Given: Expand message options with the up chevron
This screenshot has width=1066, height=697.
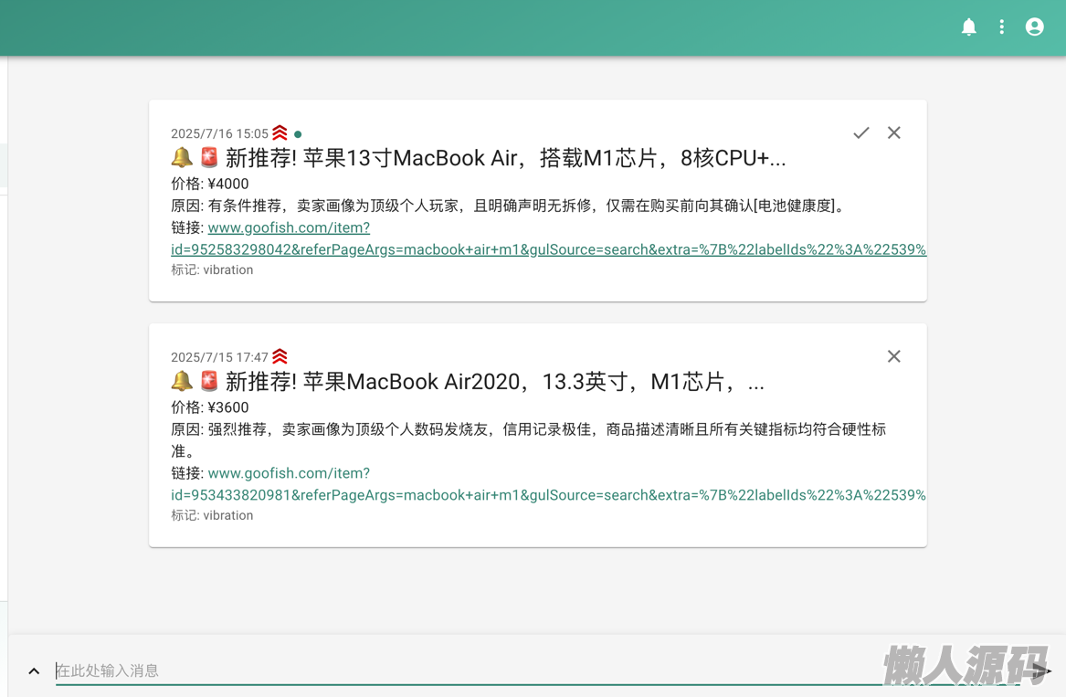Looking at the screenshot, I should click(x=34, y=671).
